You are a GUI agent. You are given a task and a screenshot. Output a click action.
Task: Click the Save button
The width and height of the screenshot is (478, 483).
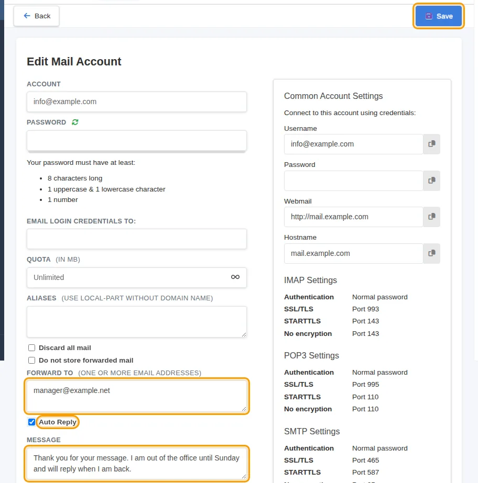tap(439, 16)
